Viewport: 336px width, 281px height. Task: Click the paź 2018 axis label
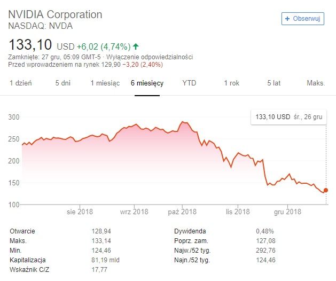pyautogui.click(x=183, y=212)
